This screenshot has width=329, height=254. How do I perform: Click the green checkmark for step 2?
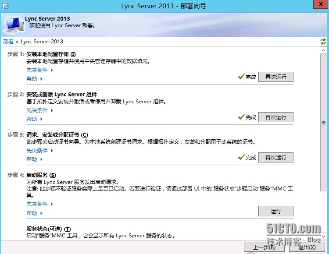click(x=241, y=116)
